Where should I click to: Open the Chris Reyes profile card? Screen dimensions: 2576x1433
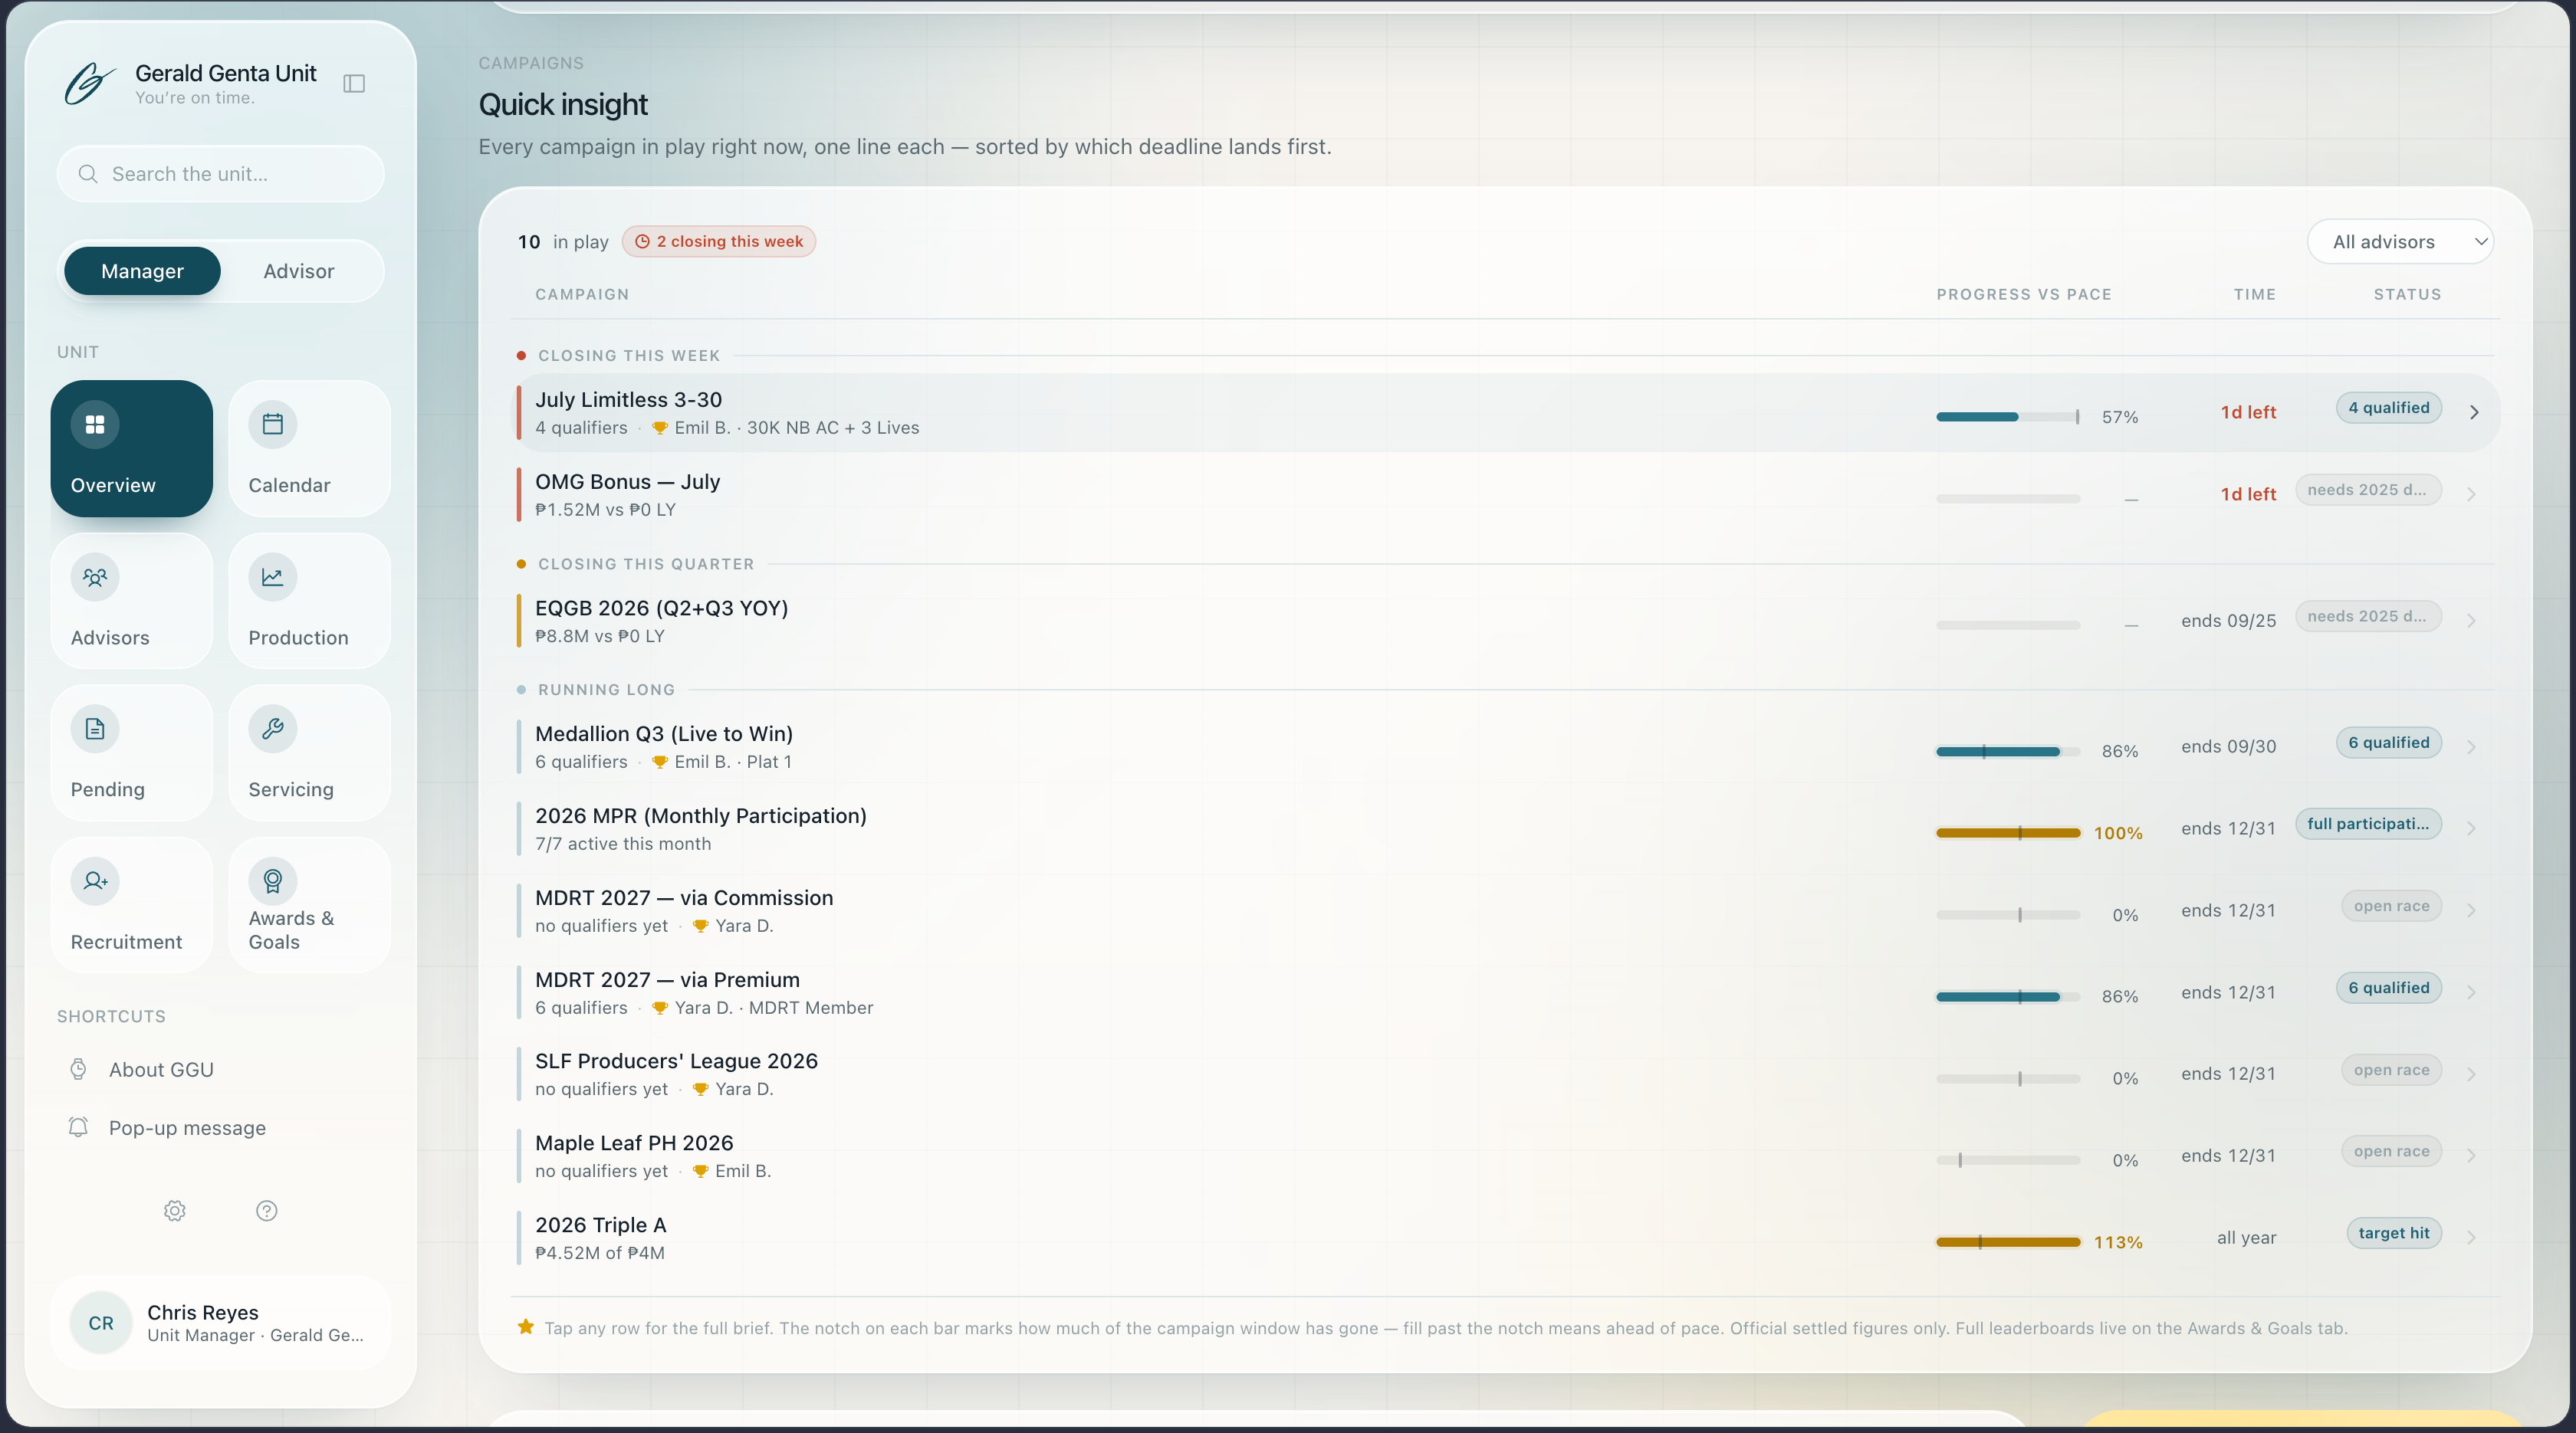[x=221, y=1323]
